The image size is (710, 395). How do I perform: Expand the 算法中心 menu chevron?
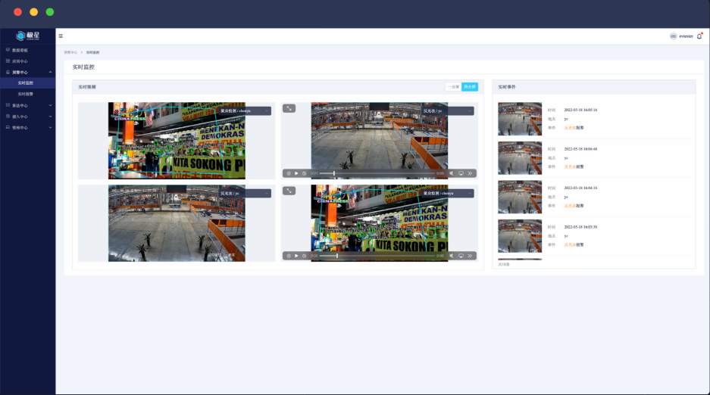pos(50,105)
